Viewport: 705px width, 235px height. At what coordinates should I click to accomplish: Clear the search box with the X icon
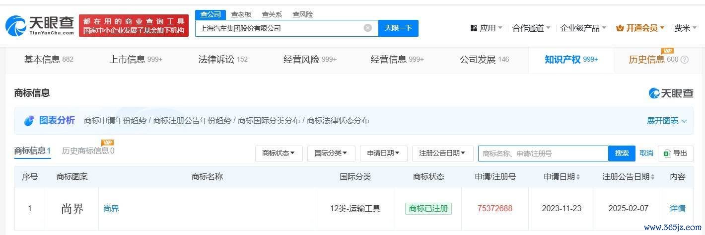pyautogui.click(x=368, y=28)
